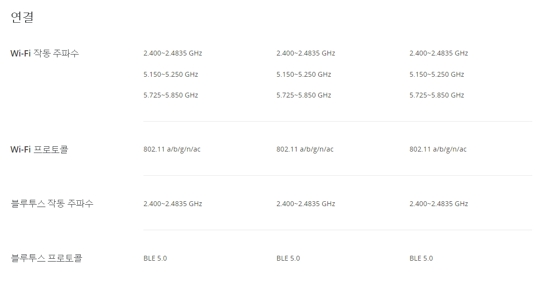Viewport: 539px width, 292px height.
Task: Click first column 5.725~5.850 GHz value
Action: coord(170,95)
